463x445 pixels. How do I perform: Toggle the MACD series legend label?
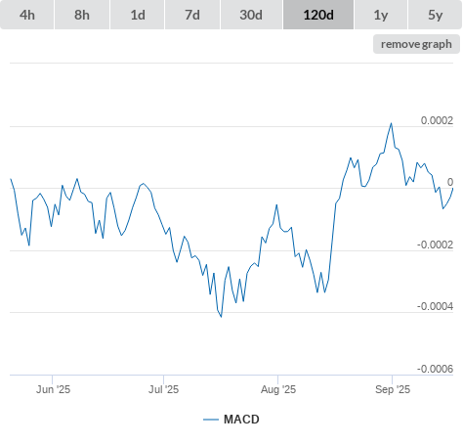click(x=241, y=420)
